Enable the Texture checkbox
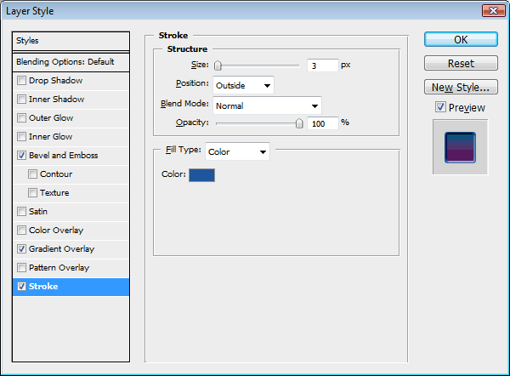510x376 pixels. click(32, 193)
